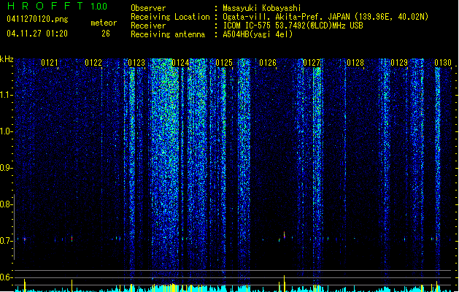This screenshot has height=292, width=459.
Task: Click the Observer label
Action: [x=148, y=8]
